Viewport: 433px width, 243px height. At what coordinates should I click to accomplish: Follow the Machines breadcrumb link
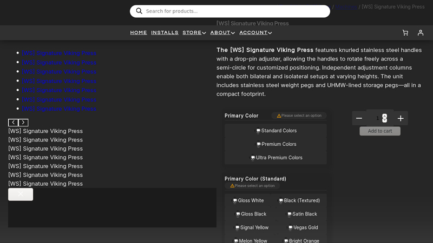pyautogui.click(x=346, y=7)
